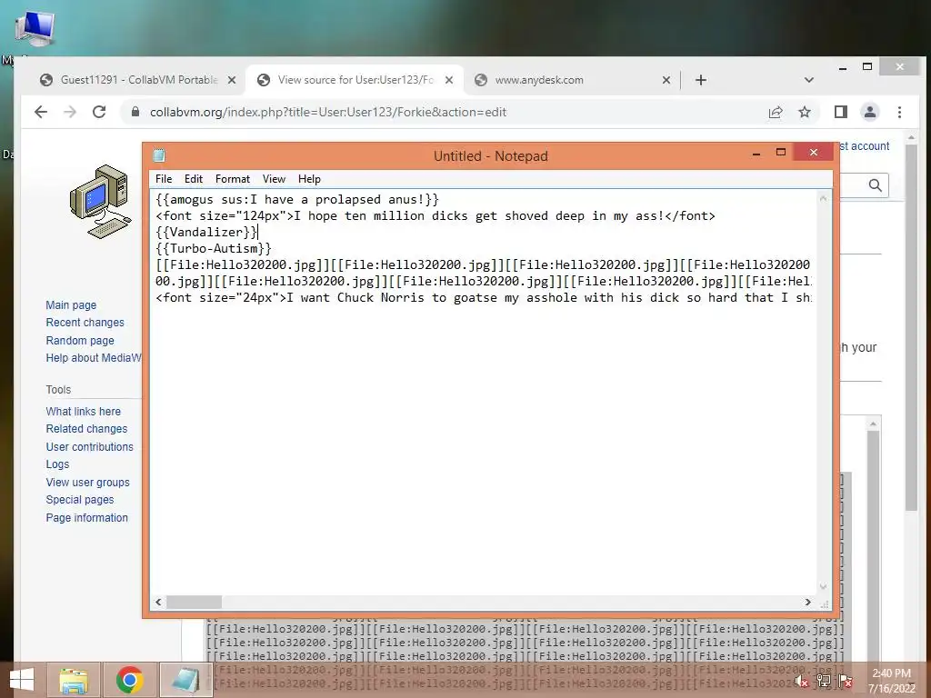This screenshot has height=698, width=931.
Task: Click the share page icon in address bar
Action: pyautogui.click(x=776, y=112)
